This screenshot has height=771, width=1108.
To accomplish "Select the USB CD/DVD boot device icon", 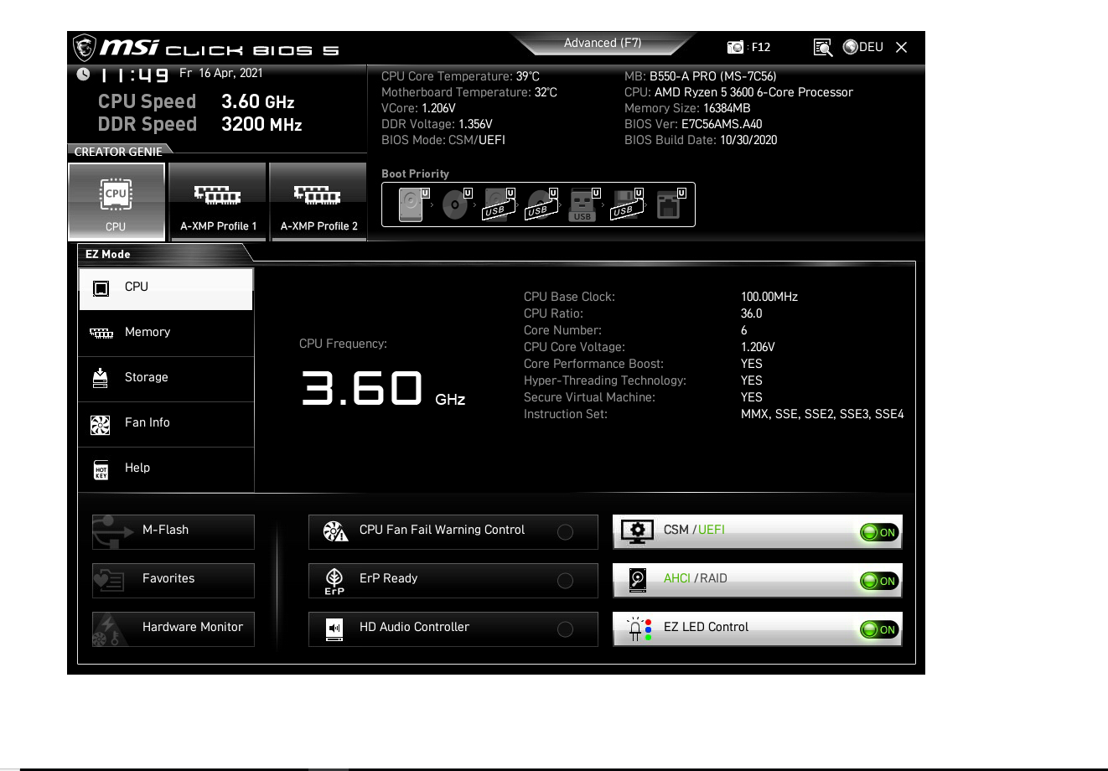I will [x=541, y=204].
